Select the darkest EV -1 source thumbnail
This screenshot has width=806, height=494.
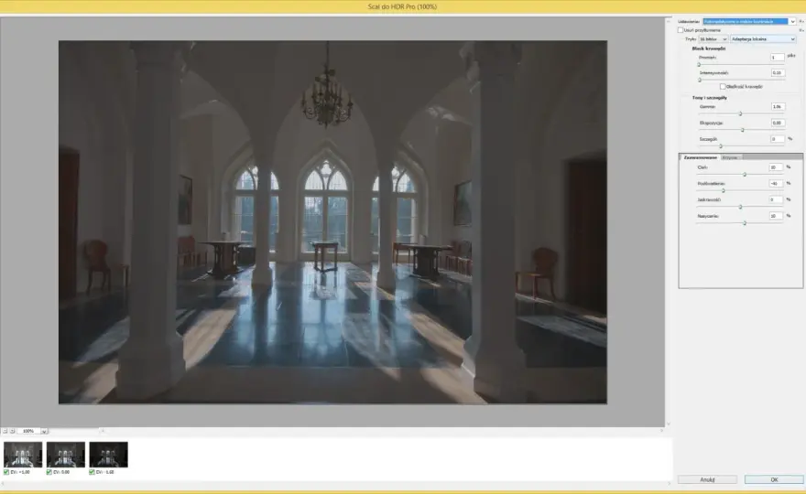pos(108,455)
